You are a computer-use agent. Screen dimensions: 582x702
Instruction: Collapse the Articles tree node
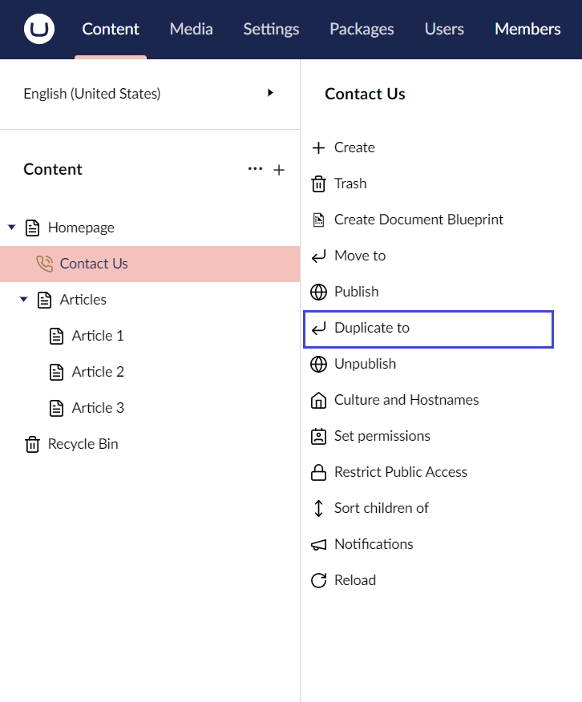(x=23, y=300)
